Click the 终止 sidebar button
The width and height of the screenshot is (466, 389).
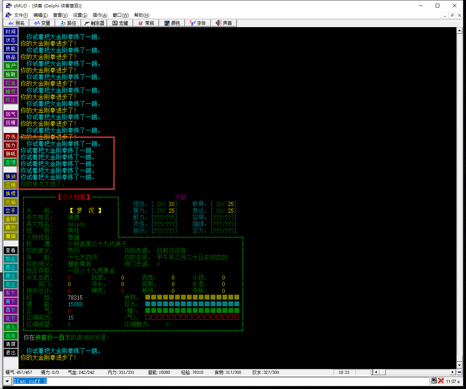coord(11,100)
